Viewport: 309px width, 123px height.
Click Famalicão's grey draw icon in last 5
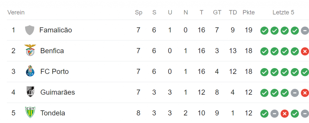tap(304, 30)
